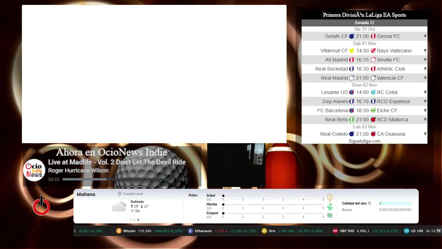The image size is (442, 249).
Task: Click the Real Sociedad team crest
Action: (x=352, y=69)
